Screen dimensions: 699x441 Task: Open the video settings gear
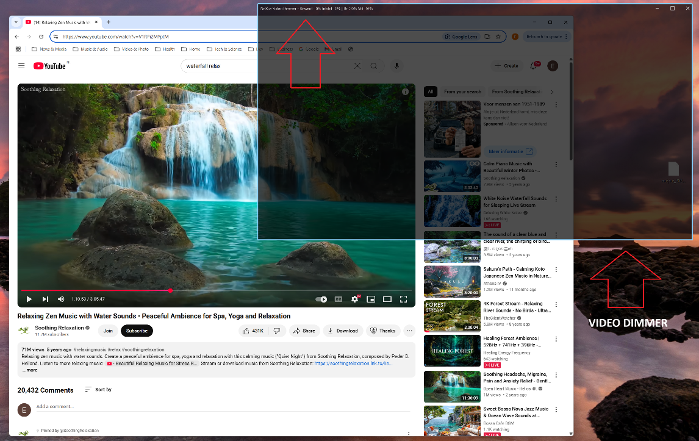coord(355,299)
